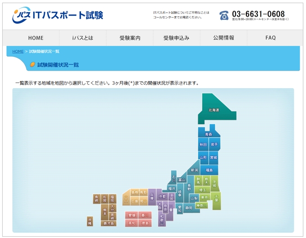Image resolution: width=306 pixels, height=238 pixels.
Task: Select 熊本 prefecture on the map
Action: coord(105,212)
